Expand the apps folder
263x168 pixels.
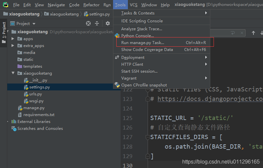pos(13,39)
